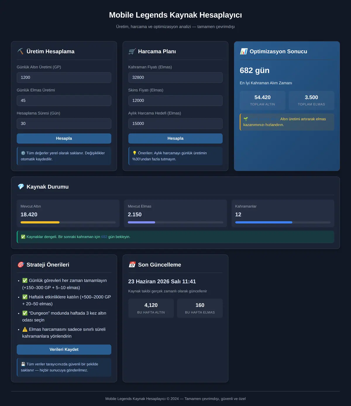Click the blue Kahramanlar progress bar

point(264,222)
